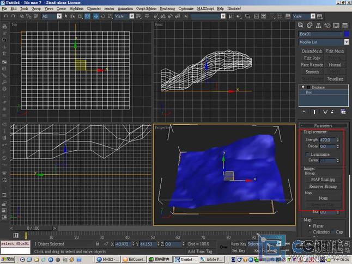Screen dimensions: 352x264
Task: Activate the Unlink Selection tool
Action: pyautogui.click(x=28, y=16)
